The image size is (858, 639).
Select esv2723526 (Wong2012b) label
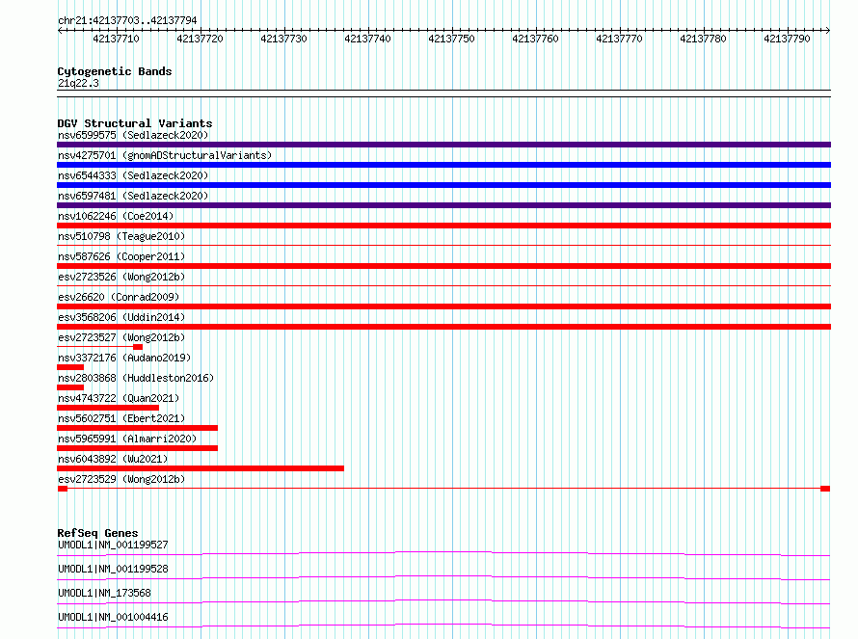tap(121, 277)
